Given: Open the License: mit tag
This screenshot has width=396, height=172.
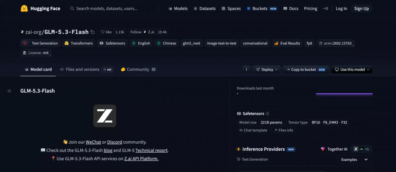Looking at the screenshot, I should [36, 53].
